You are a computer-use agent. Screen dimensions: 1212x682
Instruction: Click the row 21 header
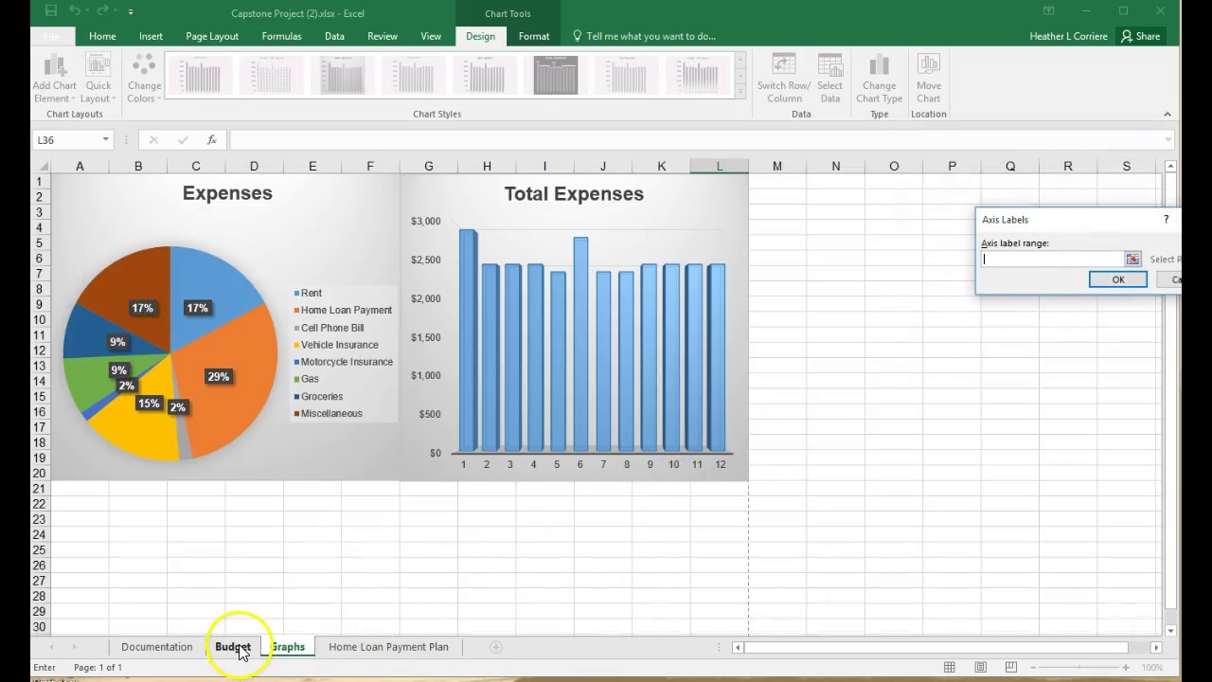click(x=42, y=489)
